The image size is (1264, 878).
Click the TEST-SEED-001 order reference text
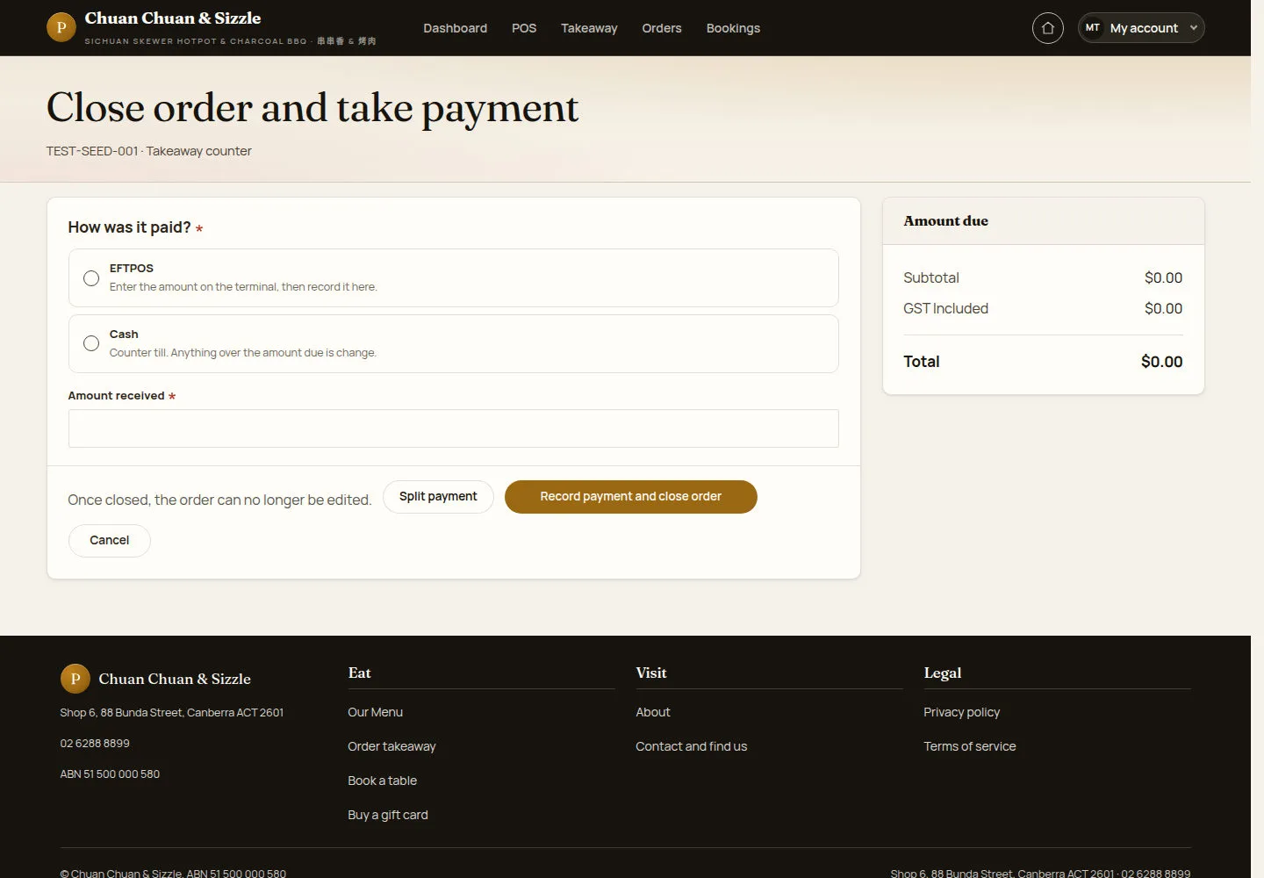point(92,151)
